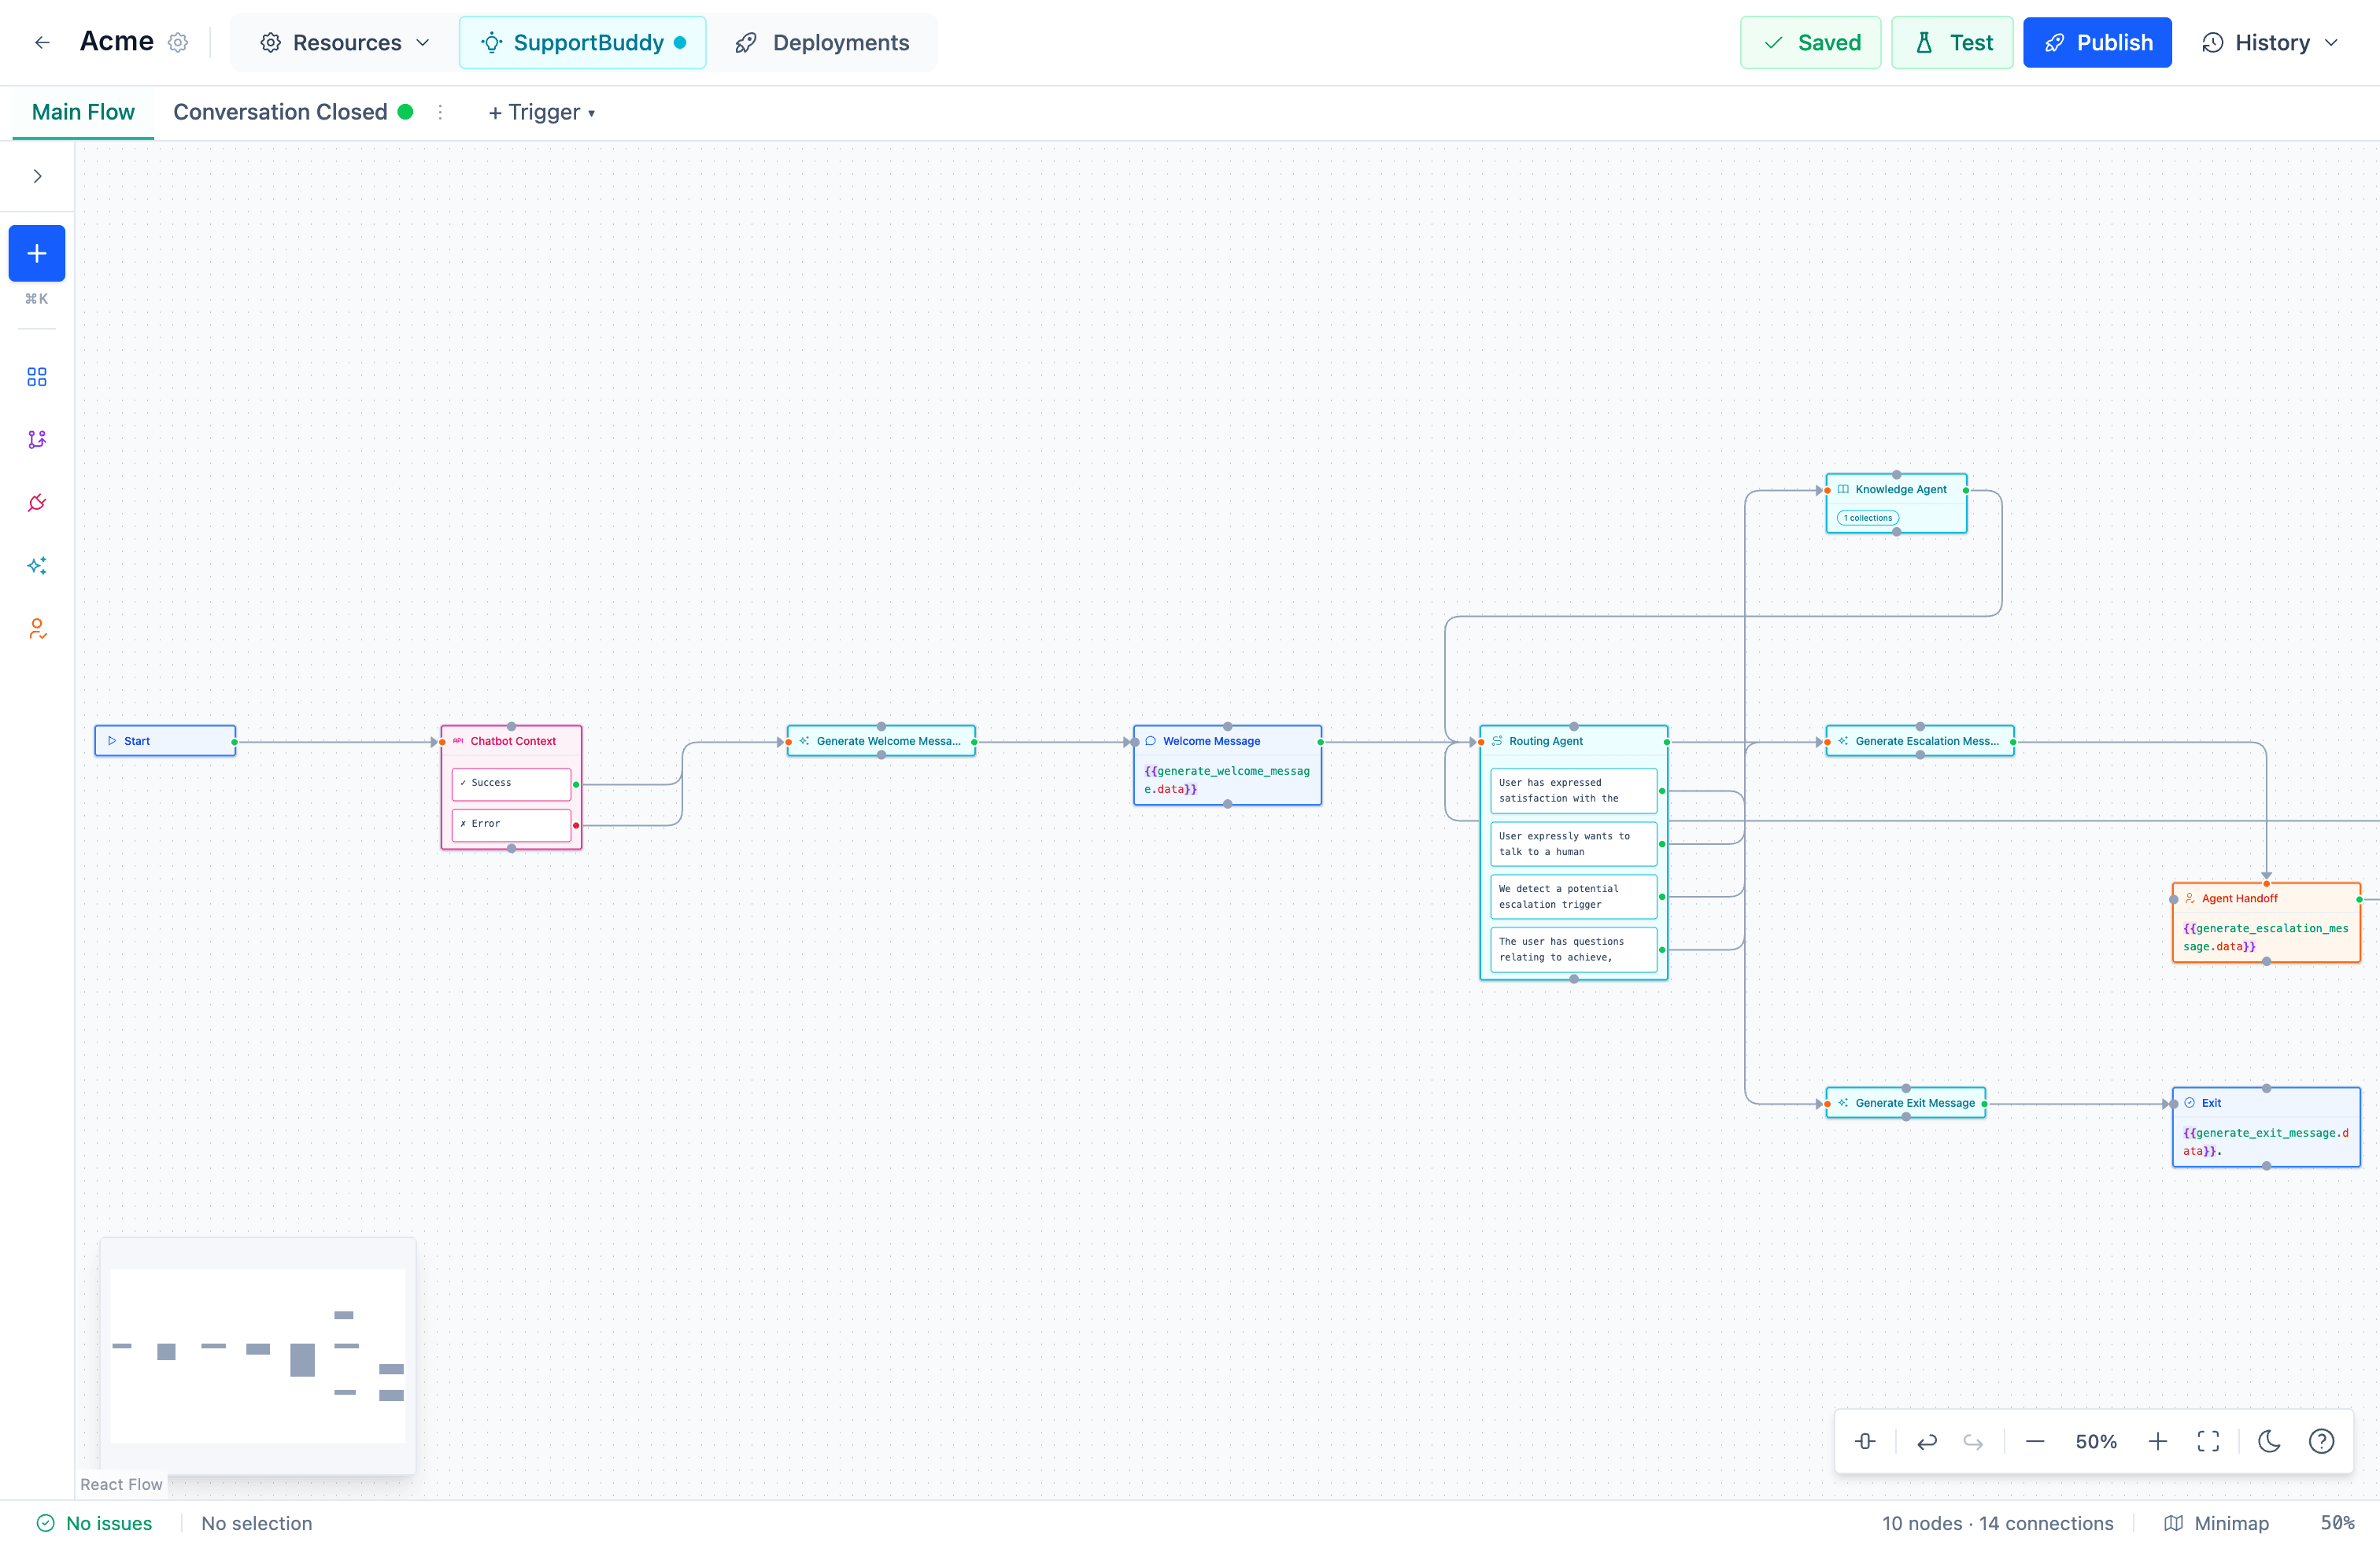The image size is (2380, 1545).
Task: Click route 'User expressly wants to talk'
Action: click(x=1573, y=844)
